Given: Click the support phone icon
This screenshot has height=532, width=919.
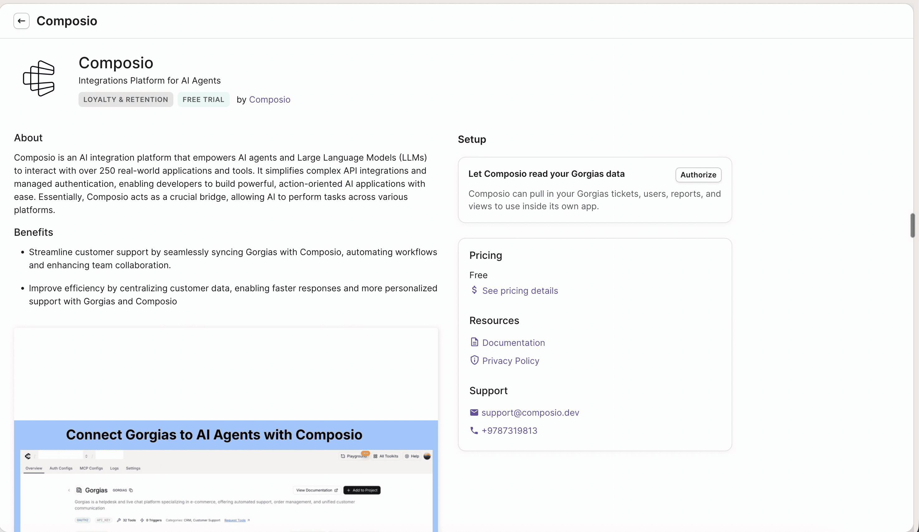Looking at the screenshot, I should click(474, 431).
